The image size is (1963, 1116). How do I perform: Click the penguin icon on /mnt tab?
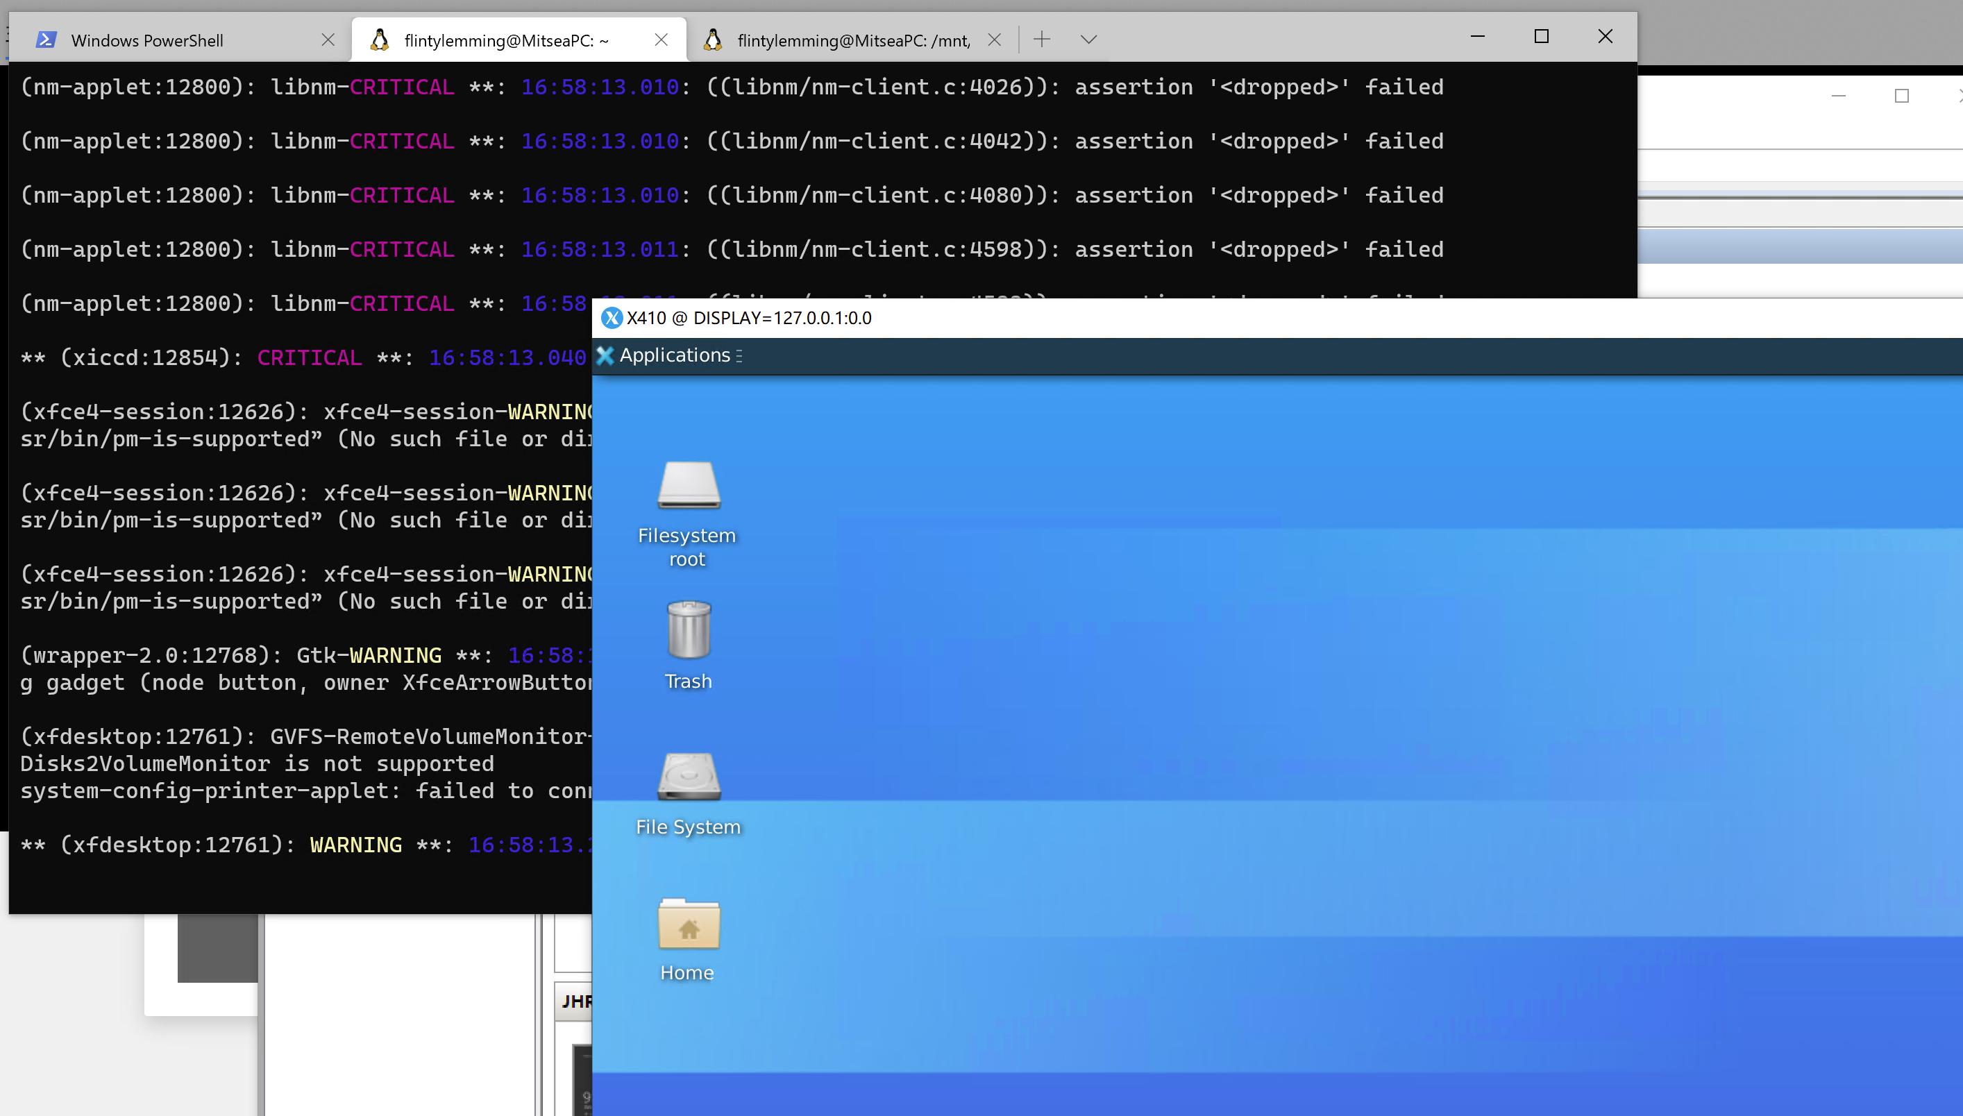pos(713,40)
